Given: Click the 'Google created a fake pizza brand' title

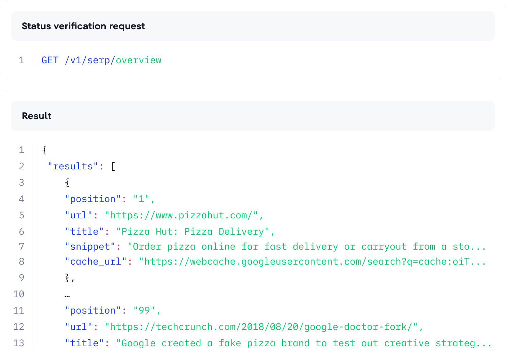Looking at the screenshot, I should (x=304, y=343).
